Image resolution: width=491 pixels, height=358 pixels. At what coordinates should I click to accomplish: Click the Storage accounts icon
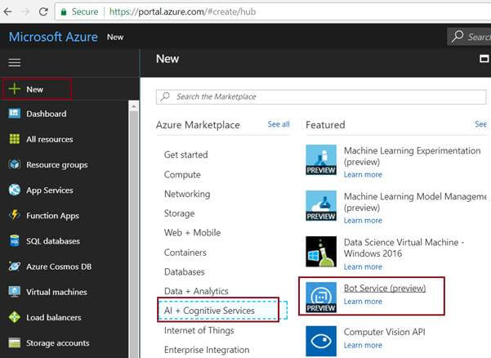(x=15, y=342)
